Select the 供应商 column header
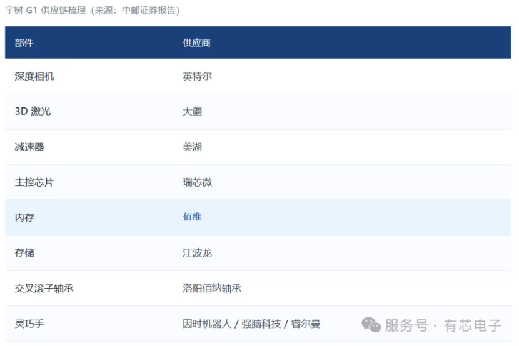Image resolution: width=519 pixels, height=346 pixels. click(x=196, y=43)
